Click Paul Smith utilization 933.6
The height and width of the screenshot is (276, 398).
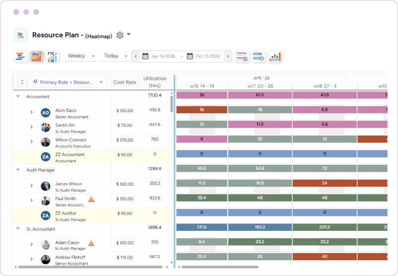pyautogui.click(x=154, y=198)
